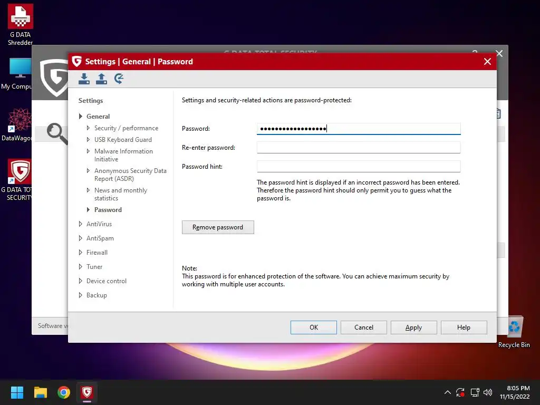Open the network tray icon
540x405 pixels.
click(x=475, y=392)
